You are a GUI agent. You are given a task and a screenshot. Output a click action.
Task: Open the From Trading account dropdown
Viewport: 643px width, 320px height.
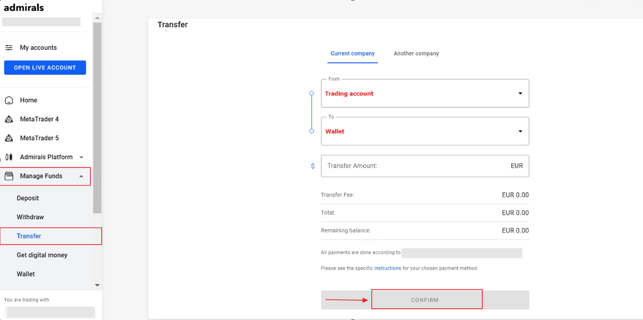(x=425, y=93)
